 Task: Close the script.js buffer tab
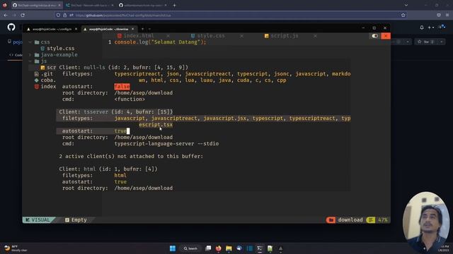[x=315, y=36]
